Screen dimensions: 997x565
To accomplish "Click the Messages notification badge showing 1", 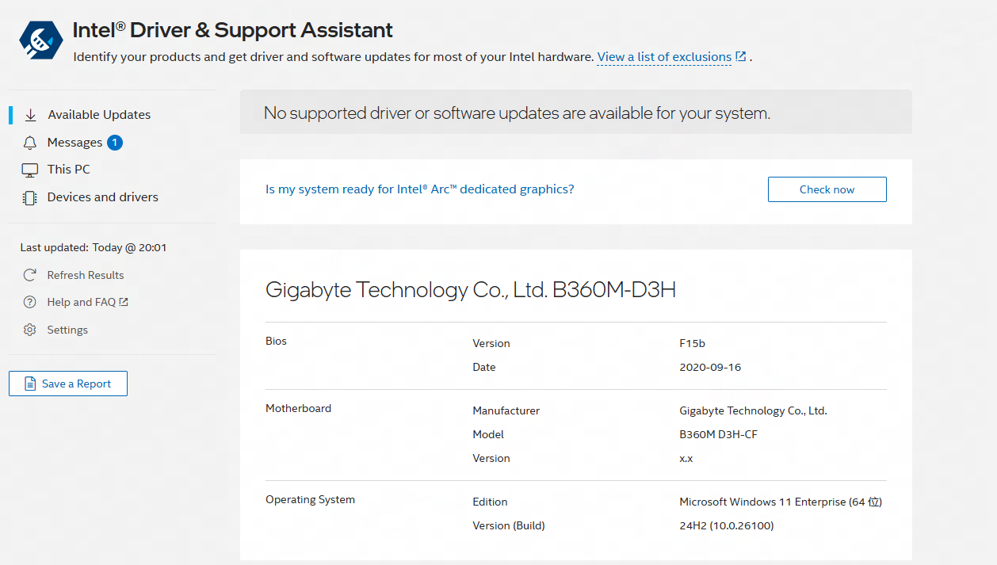I will (x=115, y=143).
